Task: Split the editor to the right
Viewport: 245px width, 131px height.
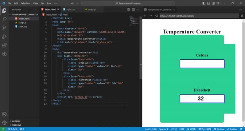Action: pos(133,9)
